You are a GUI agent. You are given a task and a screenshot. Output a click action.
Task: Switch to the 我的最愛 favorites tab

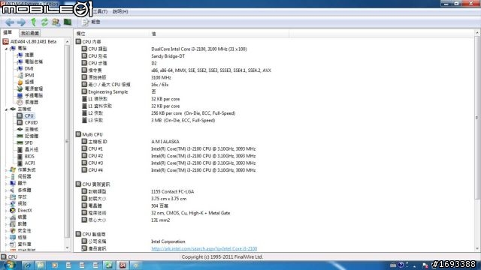[30, 33]
